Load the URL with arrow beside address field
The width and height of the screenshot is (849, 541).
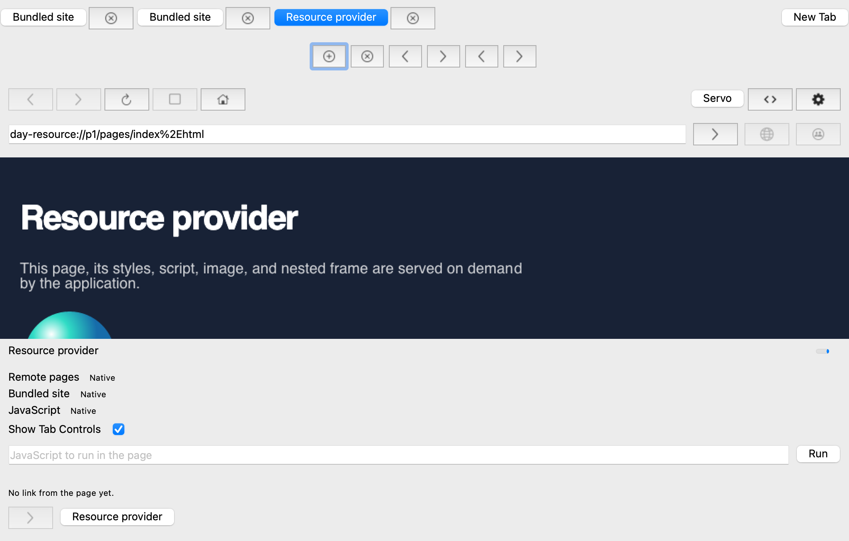point(716,134)
